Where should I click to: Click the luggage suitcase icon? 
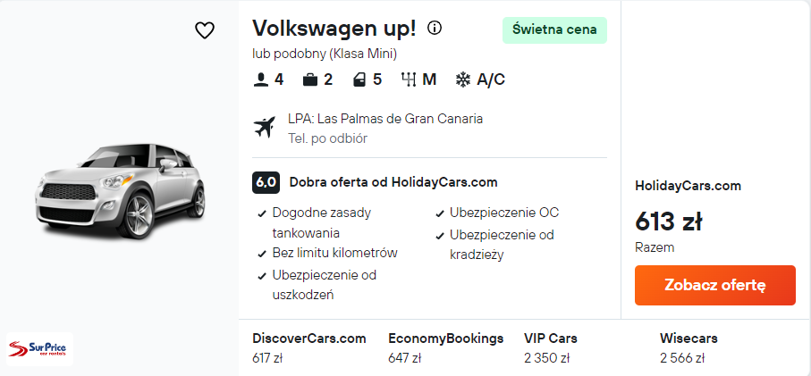(x=310, y=79)
